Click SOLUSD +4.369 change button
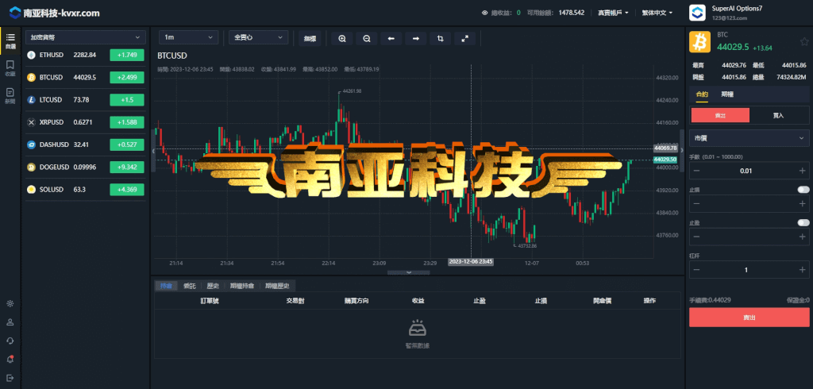 [x=127, y=189]
